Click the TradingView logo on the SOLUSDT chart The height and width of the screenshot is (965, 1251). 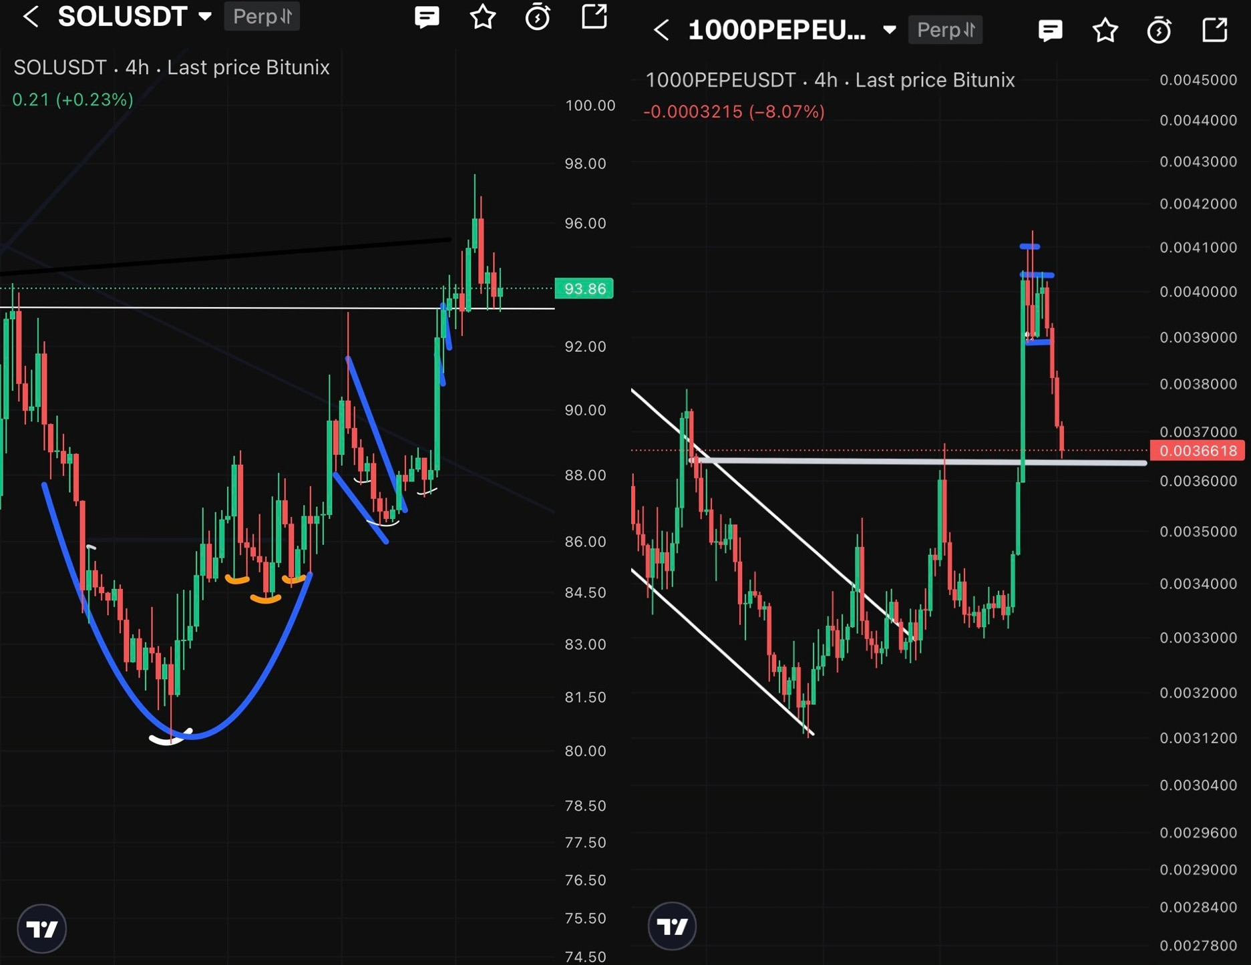coord(41,928)
